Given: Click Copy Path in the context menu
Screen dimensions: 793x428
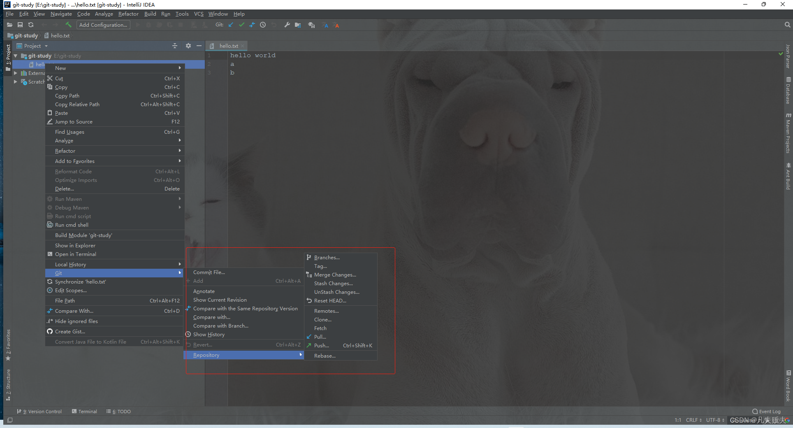Looking at the screenshot, I should [x=114, y=95].
